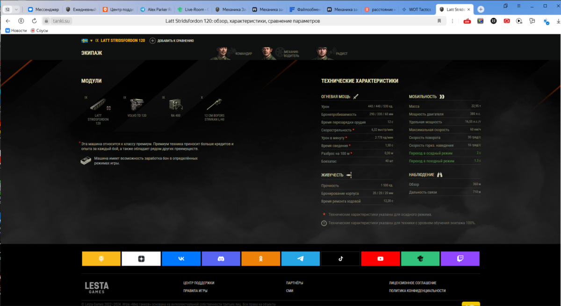Select the 12 cm Bofors Strvkan L/40 gun
561x306 pixels.
pyautogui.click(x=215, y=108)
